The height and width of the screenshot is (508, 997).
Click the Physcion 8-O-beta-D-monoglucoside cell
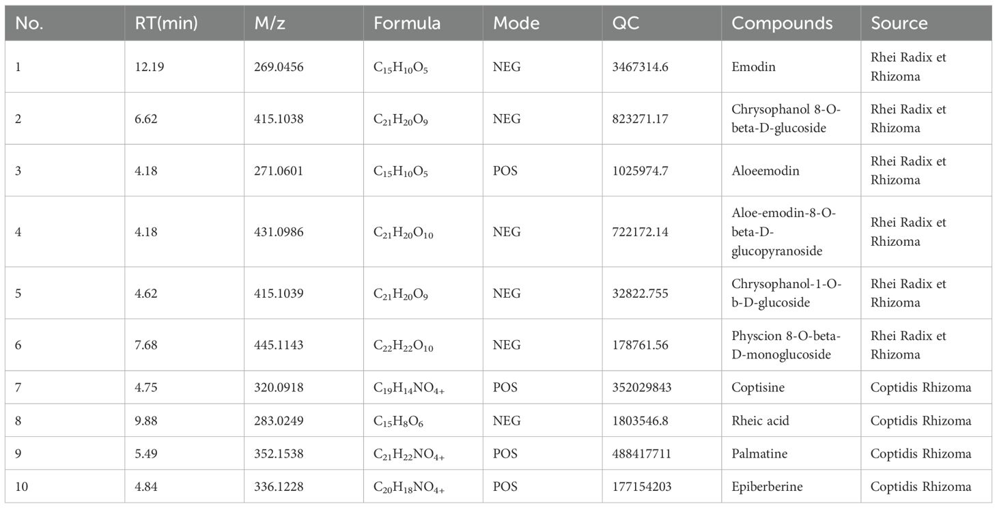(785, 345)
